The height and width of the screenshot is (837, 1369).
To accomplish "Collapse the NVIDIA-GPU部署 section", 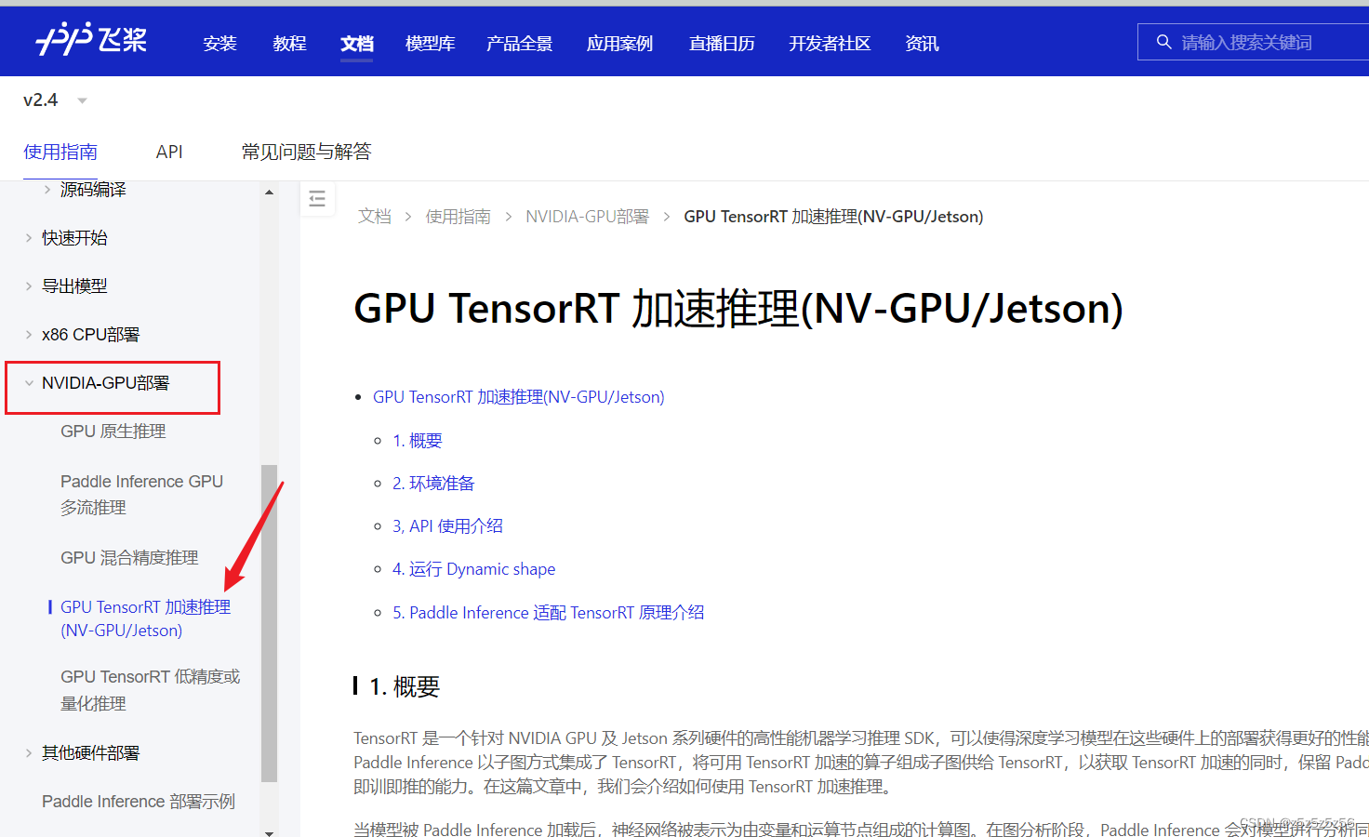I will 29,383.
